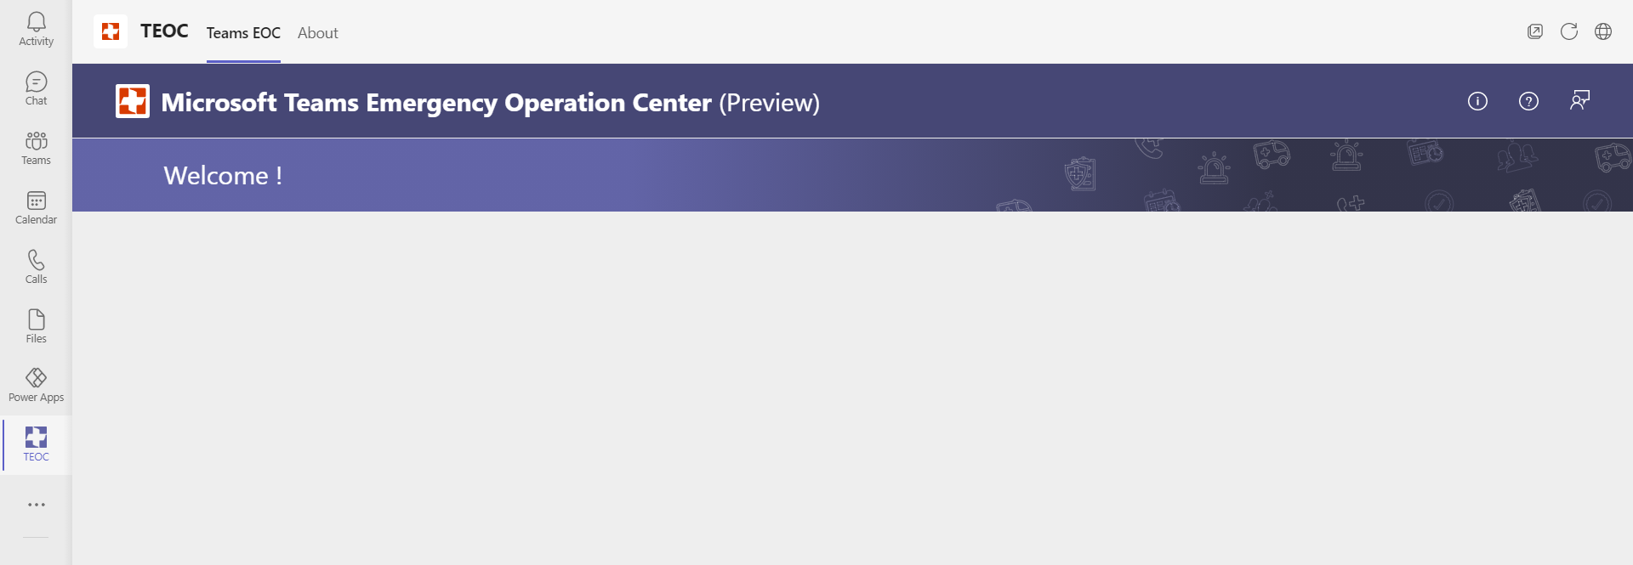Open the info icon in the TEOC banner
Screen dimensions: 1633x565
(x=1478, y=101)
